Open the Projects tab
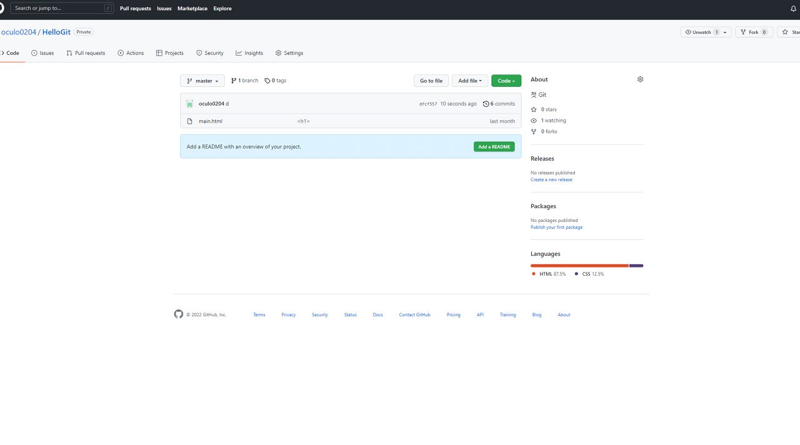The width and height of the screenshot is (800, 445). pyautogui.click(x=170, y=53)
